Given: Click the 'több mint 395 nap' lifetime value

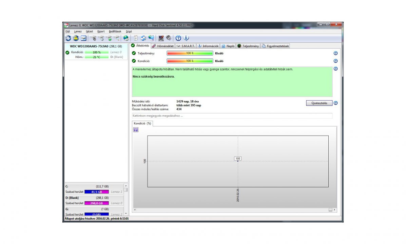Looking at the screenshot, I should pyautogui.click(x=189, y=105).
